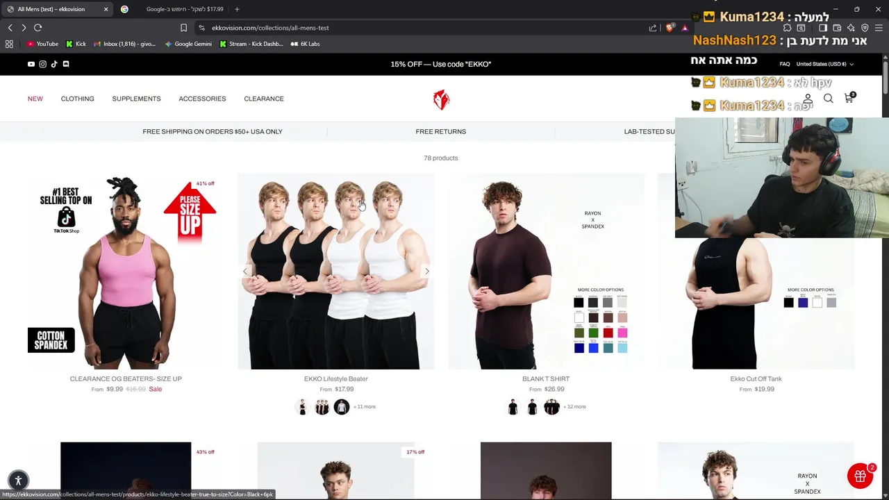Bookmark this page with the bookmark icon
This screenshot has height=500, width=889.
(x=183, y=28)
